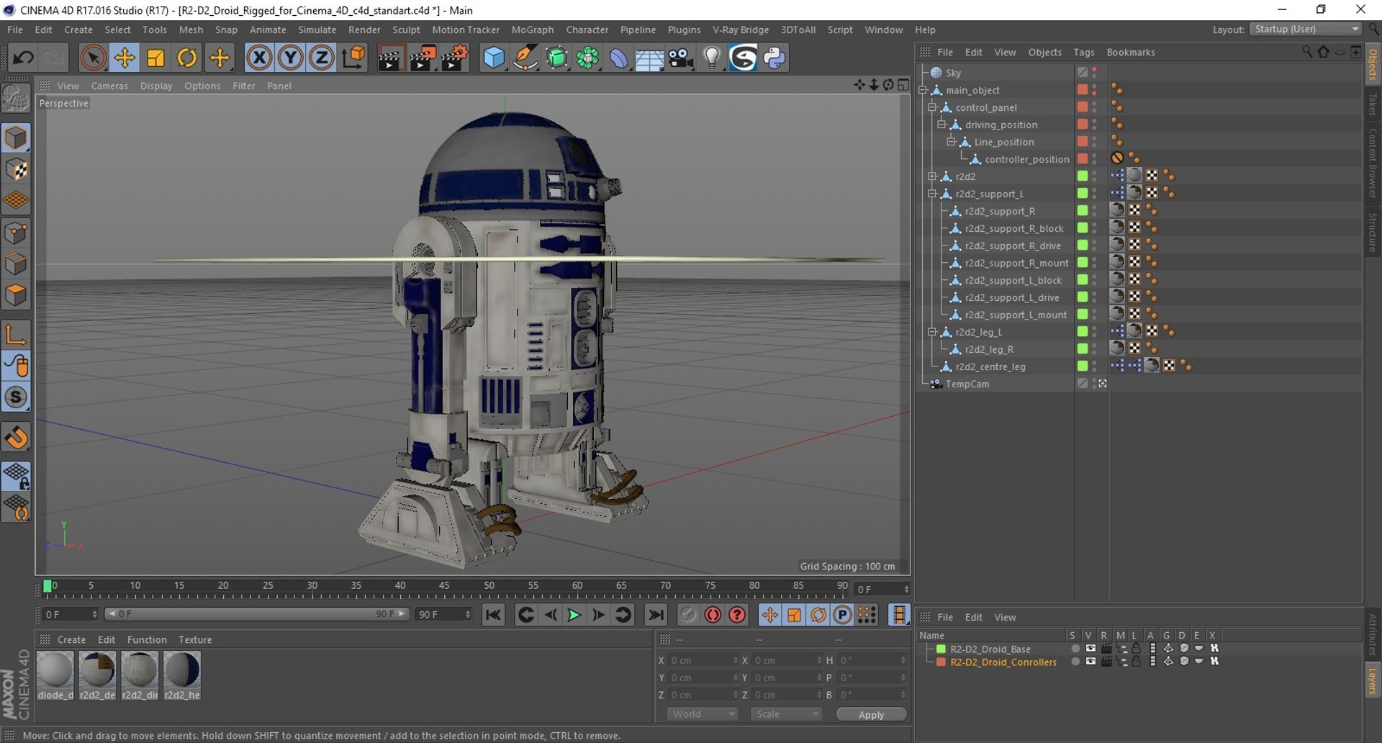This screenshot has height=743, width=1382.
Task: Select the Live Selection tool
Action: point(93,58)
